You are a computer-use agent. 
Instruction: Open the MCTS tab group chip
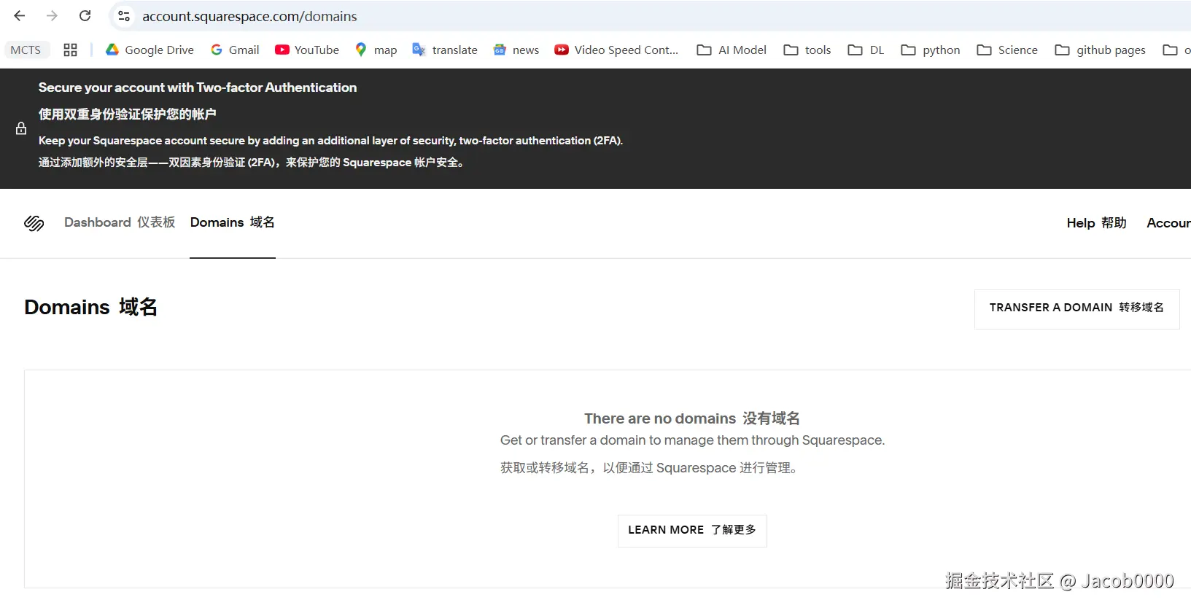pos(26,50)
